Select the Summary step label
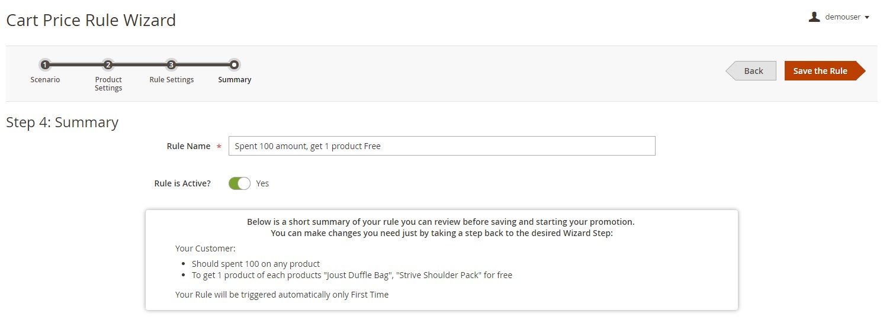 click(x=235, y=79)
